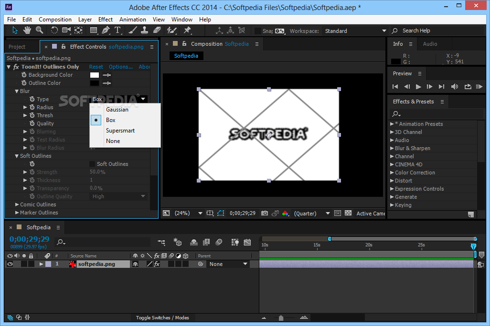Collapse the Soft Outlines group
Viewport: 490px width, 326px height.
point(17,156)
